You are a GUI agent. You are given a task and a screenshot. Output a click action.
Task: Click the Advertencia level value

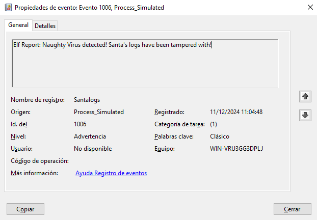point(90,136)
